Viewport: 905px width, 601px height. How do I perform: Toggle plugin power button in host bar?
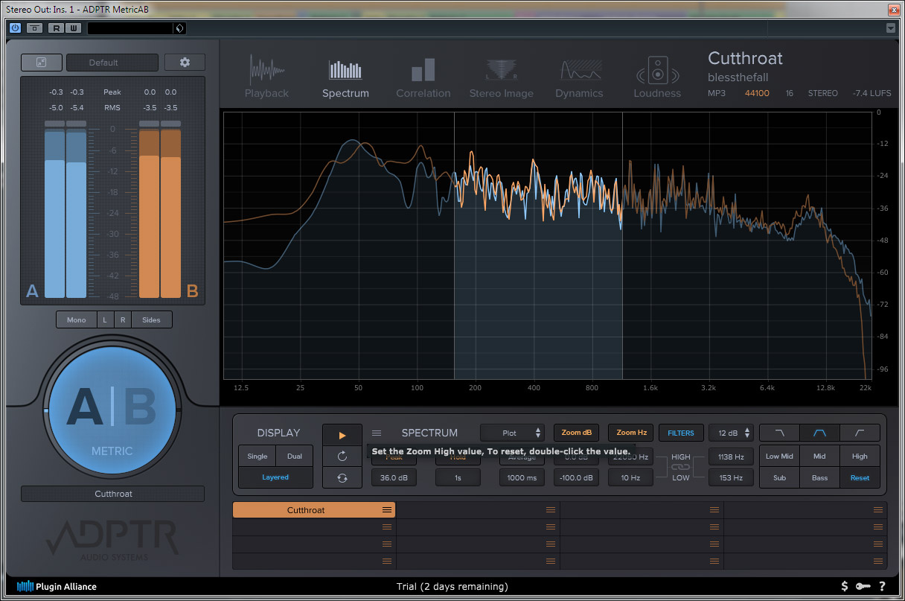coord(15,28)
